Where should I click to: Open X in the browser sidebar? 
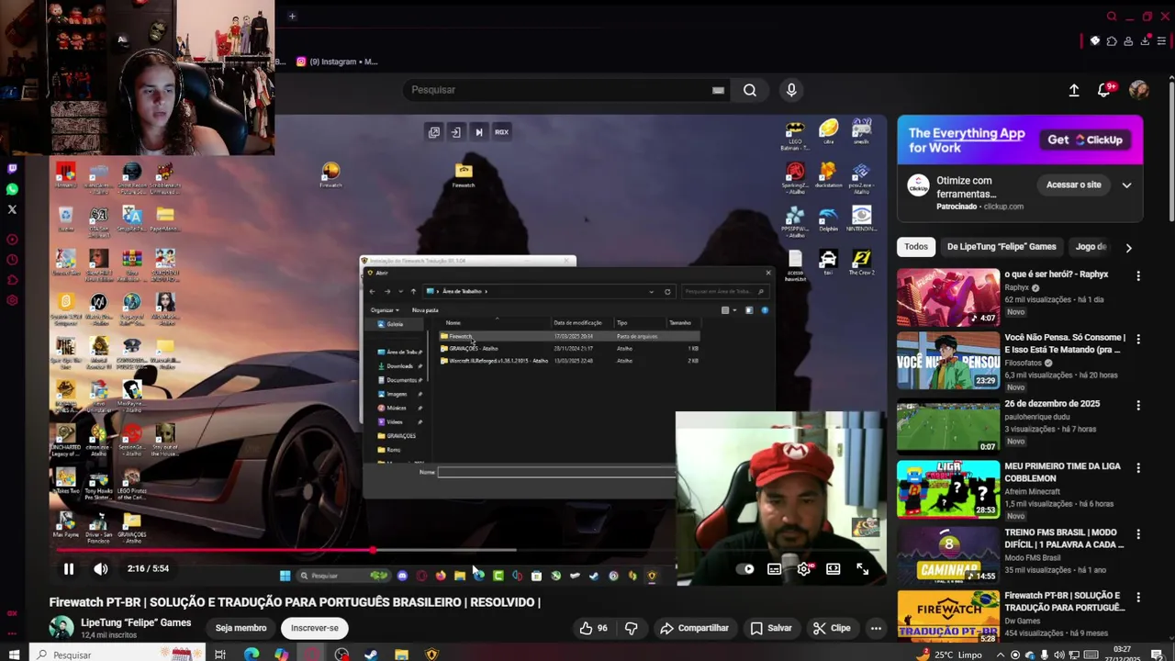coord(12,209)
